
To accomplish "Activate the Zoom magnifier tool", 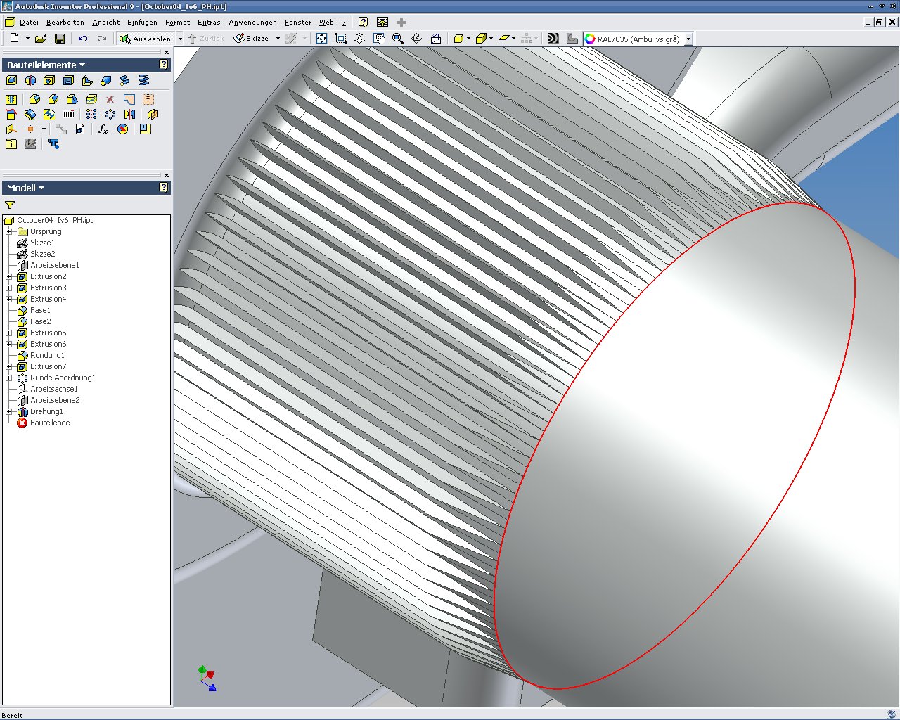I will (x=398, y=39).
